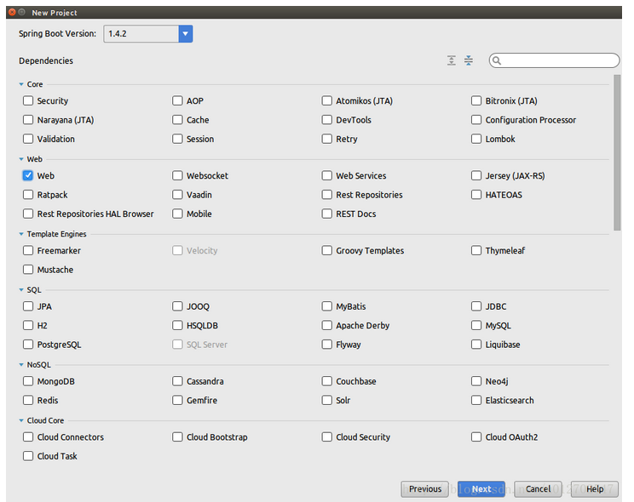634x502 pixels.
Task: Tick the HATEOAS checkbox
Action: (x=476, y=195)
